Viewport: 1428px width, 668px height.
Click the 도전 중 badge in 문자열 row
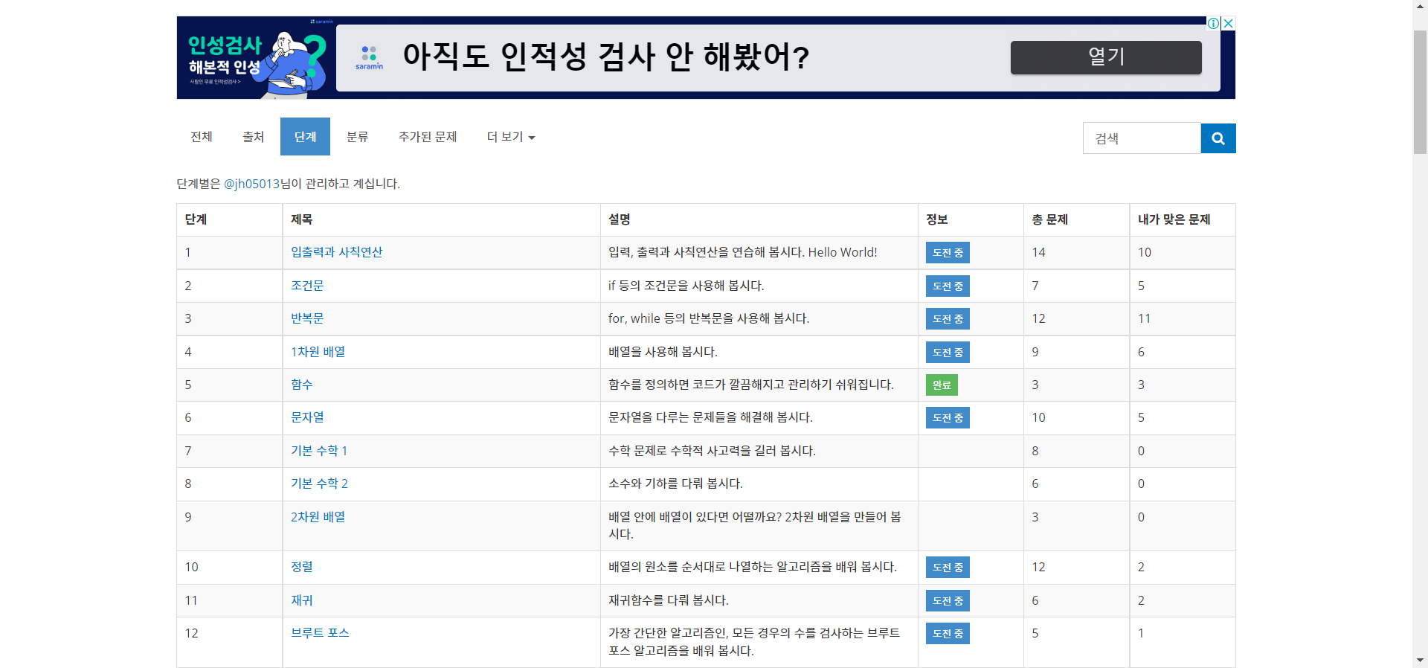(948, 418)
